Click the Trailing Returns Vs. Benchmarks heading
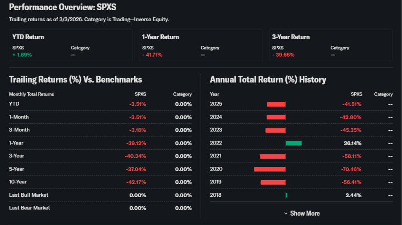 [75, 80]
